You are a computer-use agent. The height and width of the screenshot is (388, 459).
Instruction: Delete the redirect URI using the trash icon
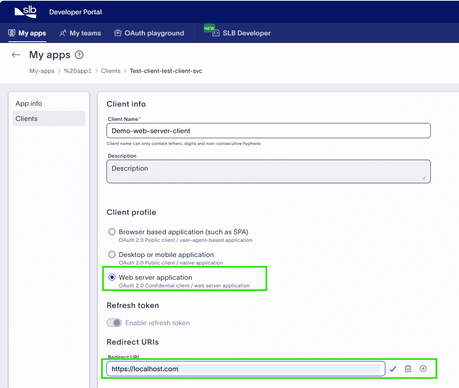point(408,369)
